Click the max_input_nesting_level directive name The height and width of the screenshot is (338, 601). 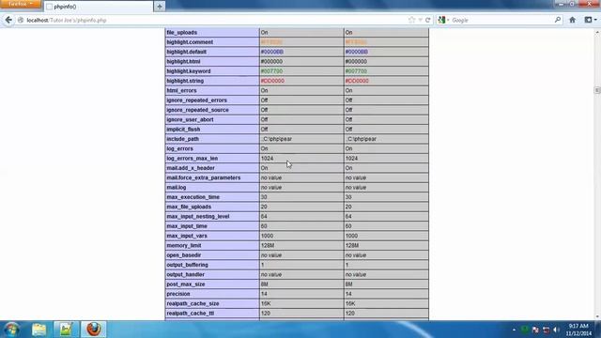(198, 217)
